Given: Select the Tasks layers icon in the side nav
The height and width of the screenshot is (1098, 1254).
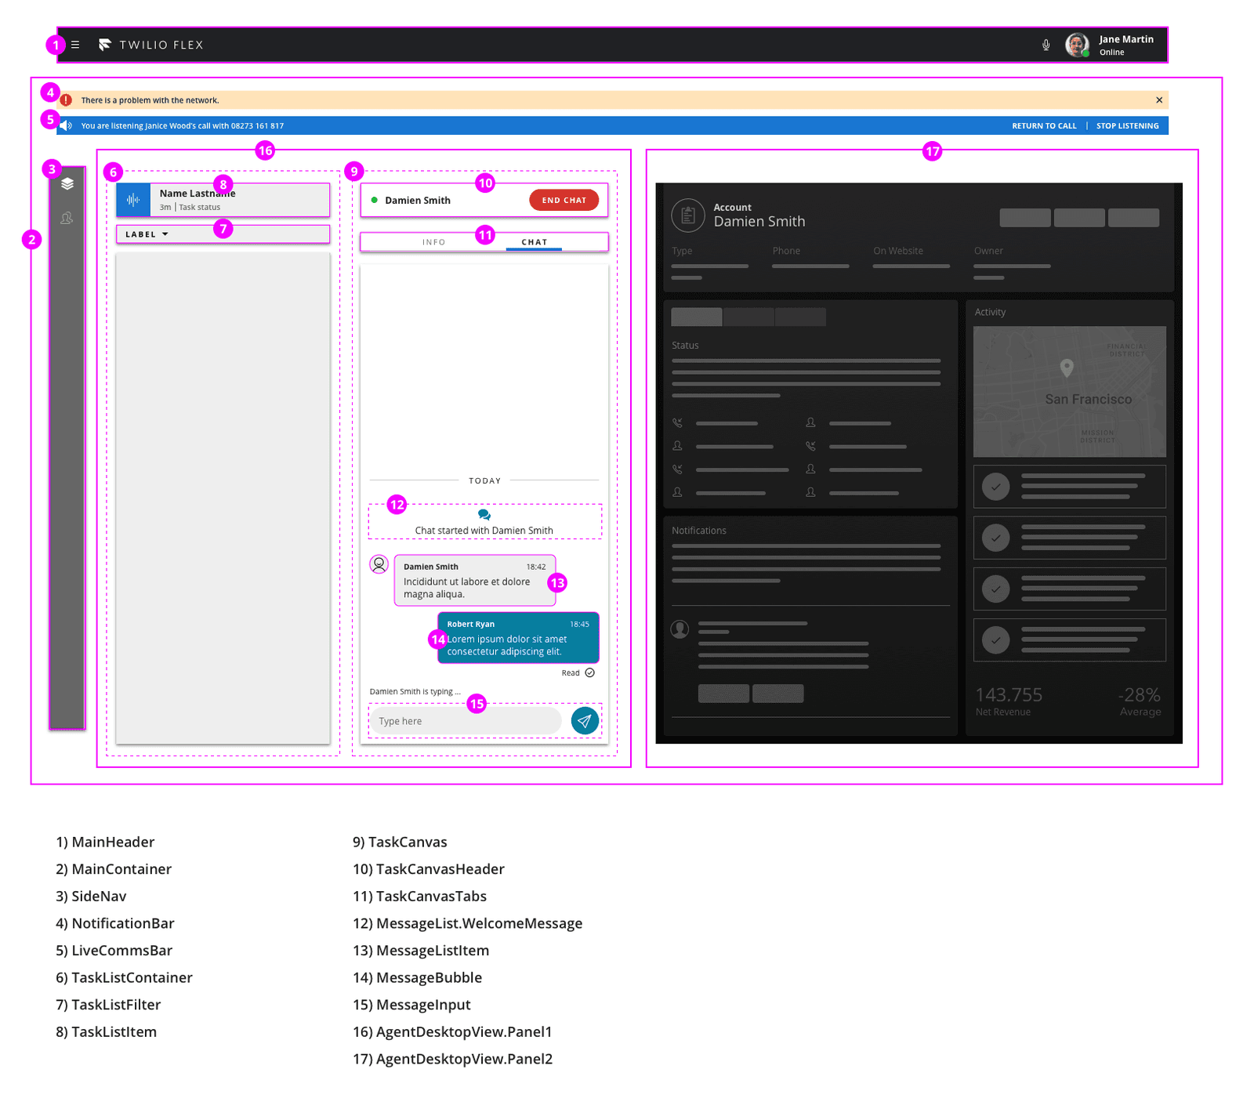Looking at the screenshot, I should 67,184.
